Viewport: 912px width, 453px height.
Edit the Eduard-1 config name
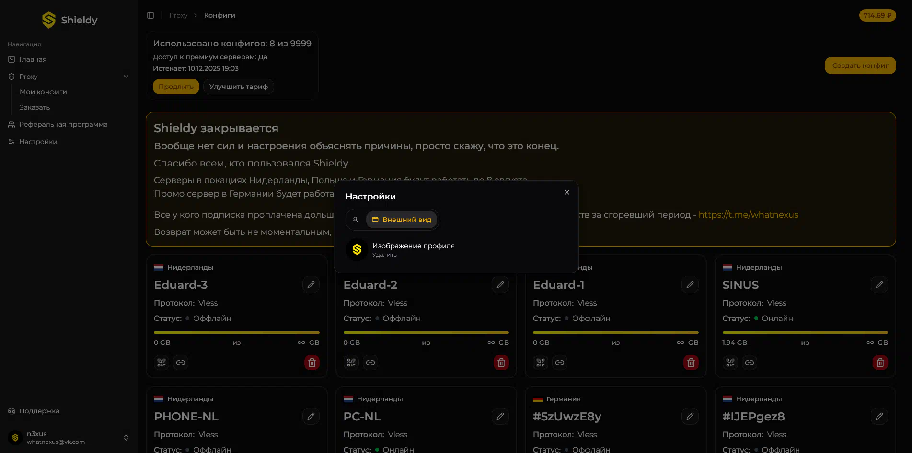[x=690, y=285]
